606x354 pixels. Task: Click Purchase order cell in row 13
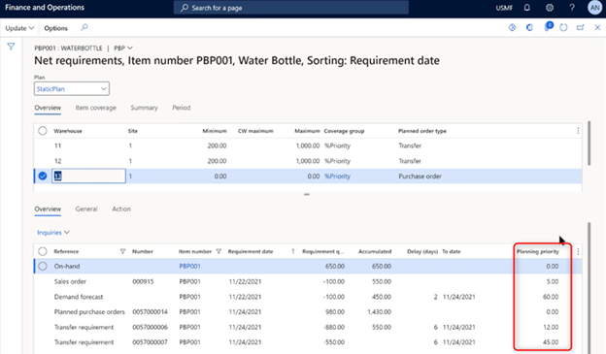421,177
